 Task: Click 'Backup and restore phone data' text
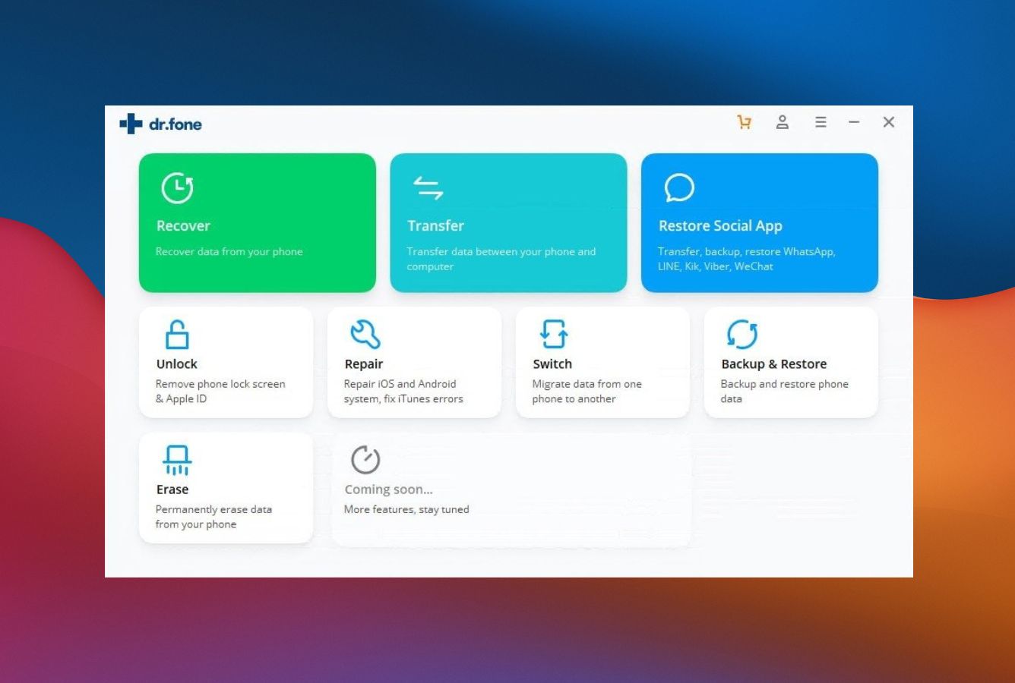tap(784, 392)
